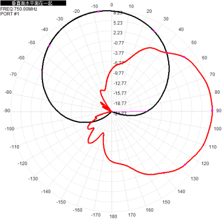This screenshot has height=223, width=223.
Task: Click the -10 degree angle label
Action: pos(94,6)
